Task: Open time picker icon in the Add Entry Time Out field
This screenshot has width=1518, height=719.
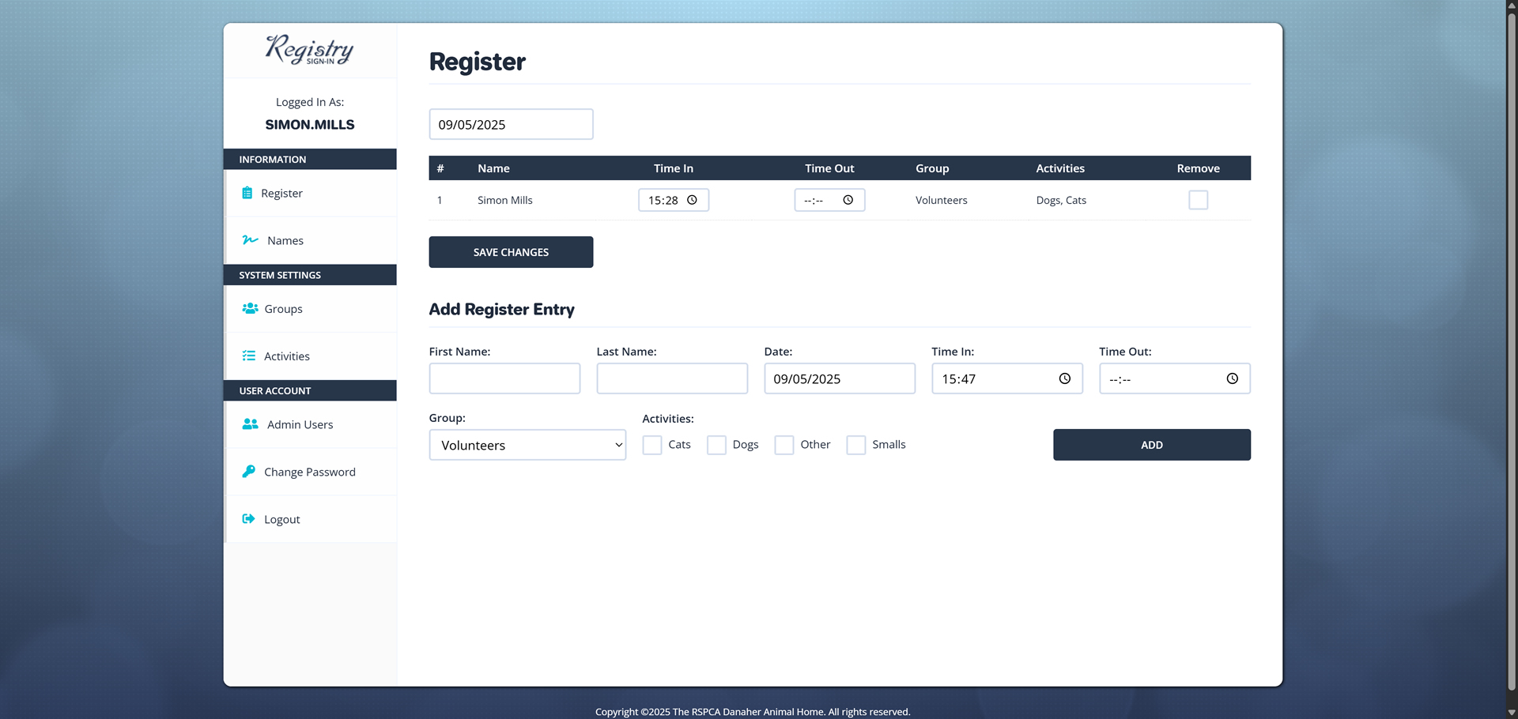Action: click(1232, 378)
